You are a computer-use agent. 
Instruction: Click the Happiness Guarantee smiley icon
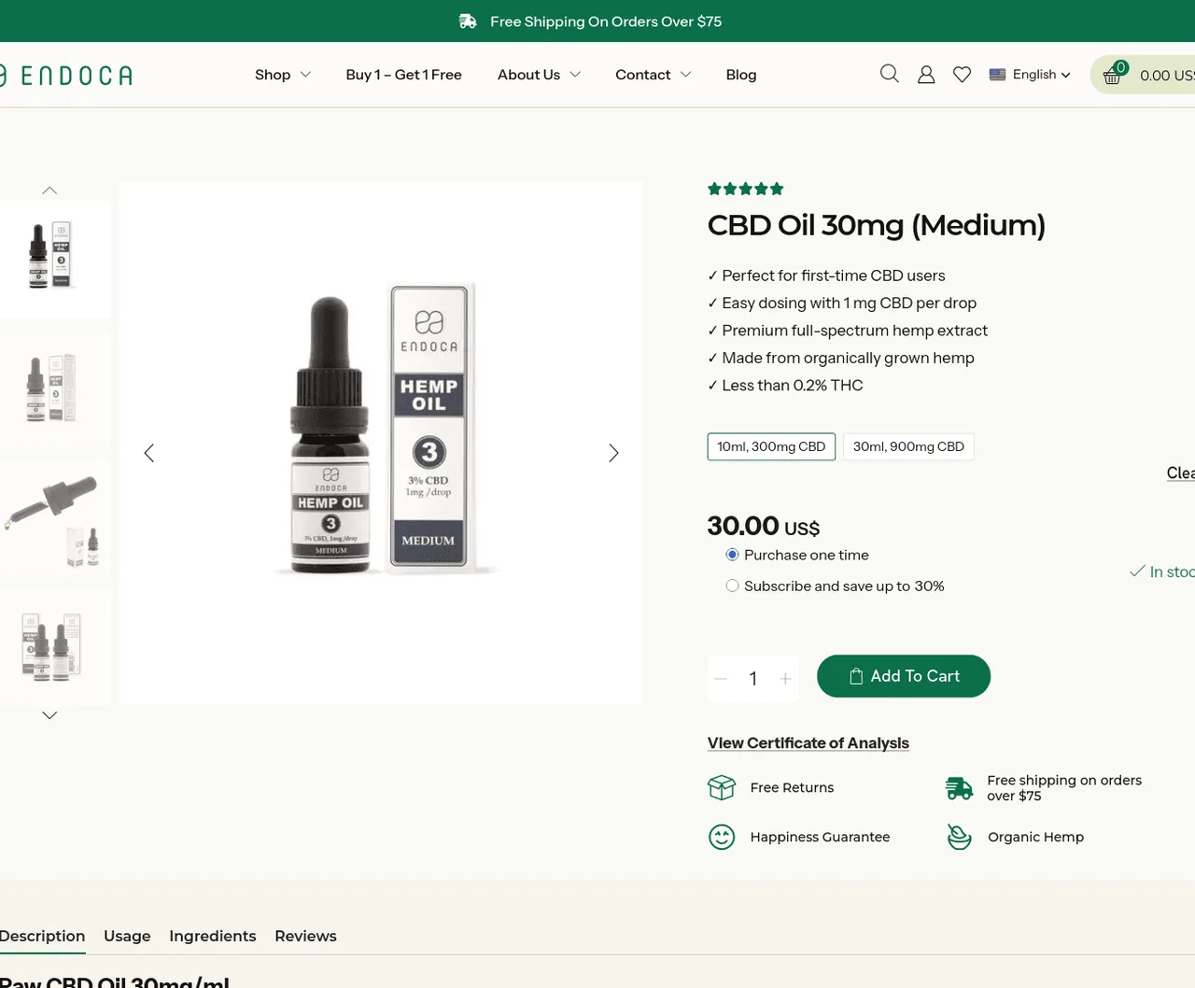[x=722, y=837]
